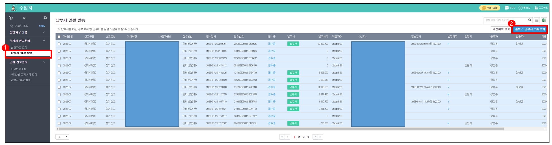Expand the 담당자 / 그룹 section

pyautogui.click(x=44, y=32)
